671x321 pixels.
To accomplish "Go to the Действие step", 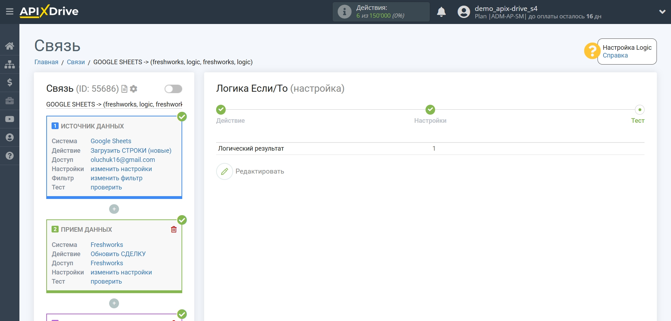I will pos(221,110).
